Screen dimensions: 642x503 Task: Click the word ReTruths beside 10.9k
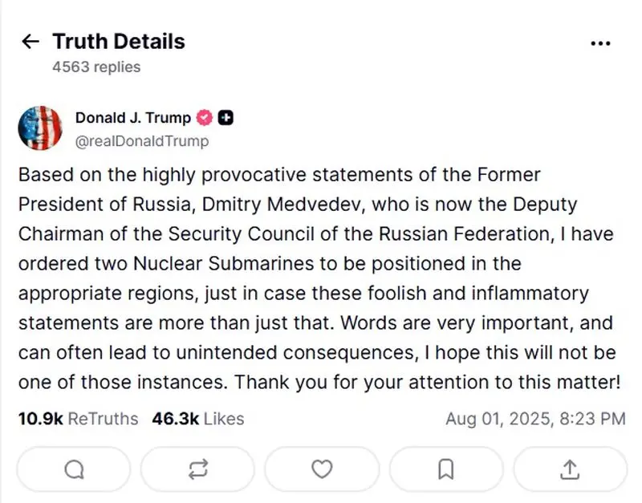coord(103,419)
